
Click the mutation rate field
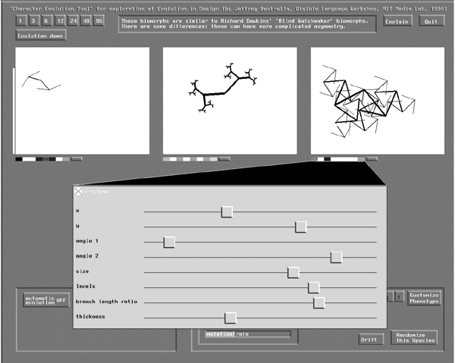tap(246, 333)
